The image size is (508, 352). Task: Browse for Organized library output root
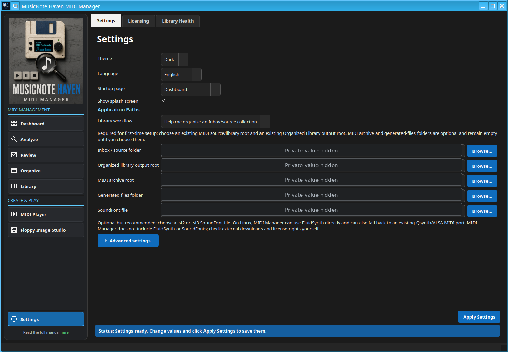pyautogui.click(x=482, y=166)
